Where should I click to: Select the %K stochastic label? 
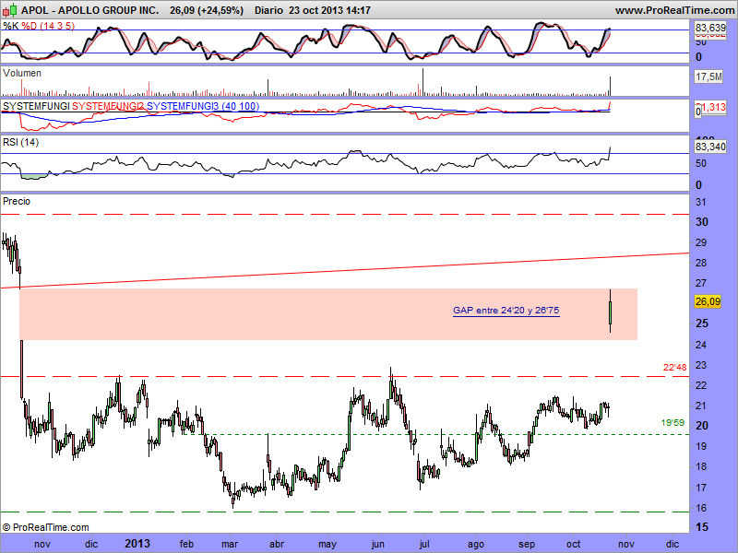coord(11,26)
